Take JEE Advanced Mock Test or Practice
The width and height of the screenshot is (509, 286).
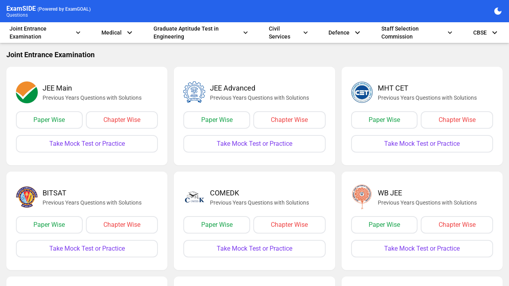coord(254,144)
